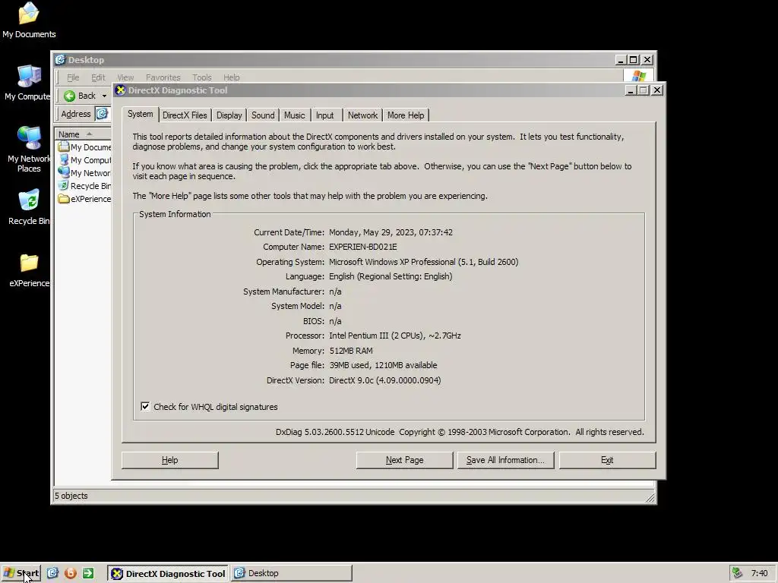
Task: Click Back button in Desktop window
Action: (x=80, y=96)
